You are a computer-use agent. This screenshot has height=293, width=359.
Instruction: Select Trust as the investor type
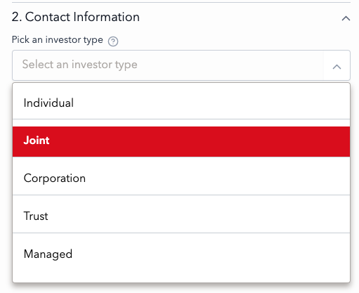pos(181,216)
